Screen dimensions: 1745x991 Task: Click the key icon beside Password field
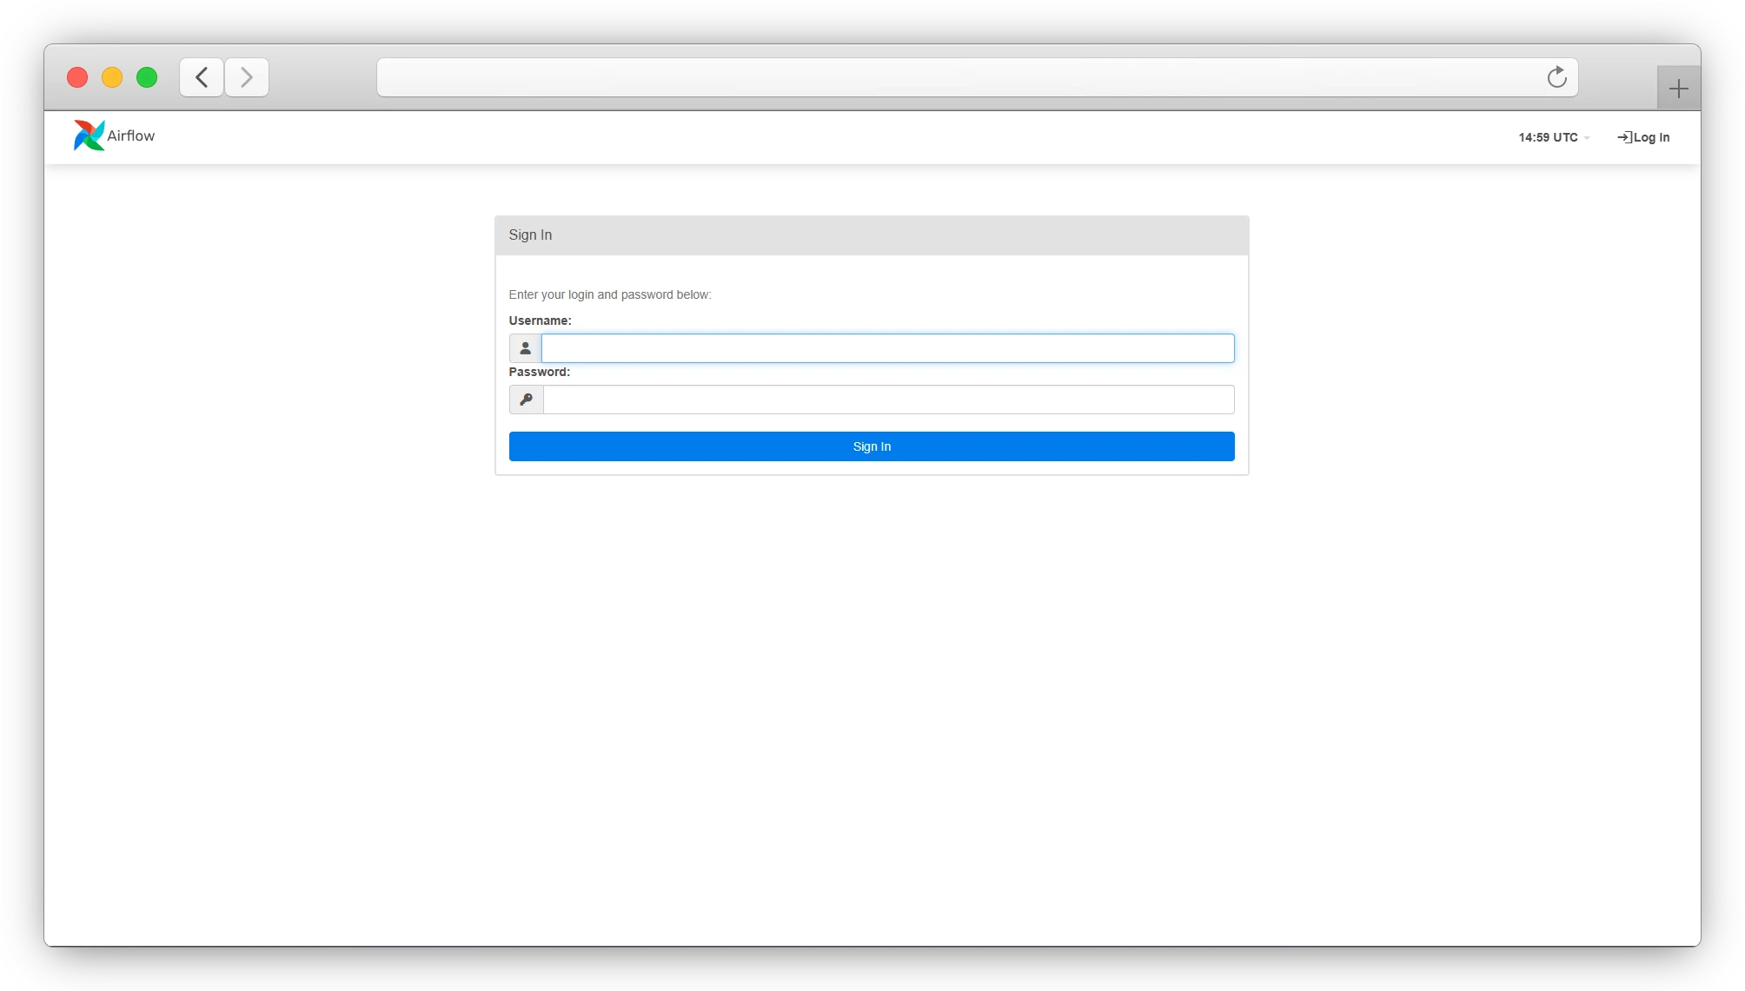[525, 400]
